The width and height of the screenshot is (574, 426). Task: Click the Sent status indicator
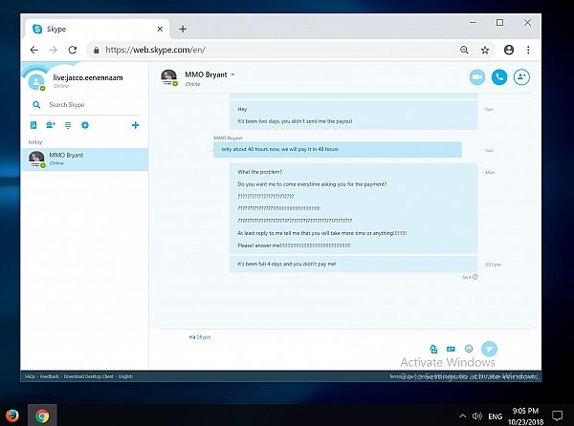point(470,277)
